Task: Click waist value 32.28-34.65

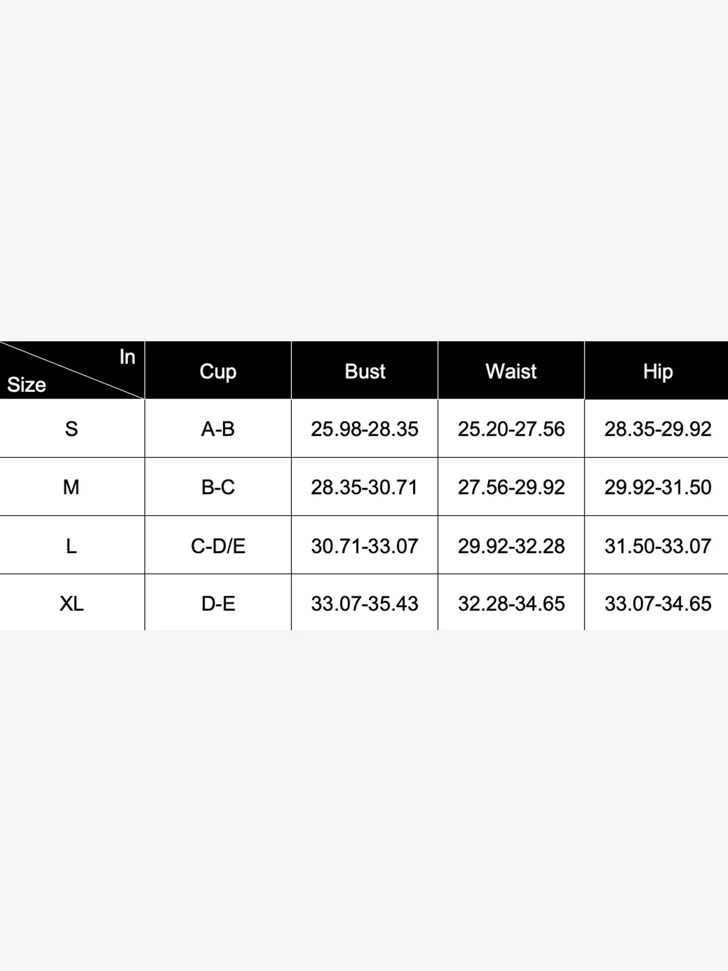Action: [x=511, y=603]
